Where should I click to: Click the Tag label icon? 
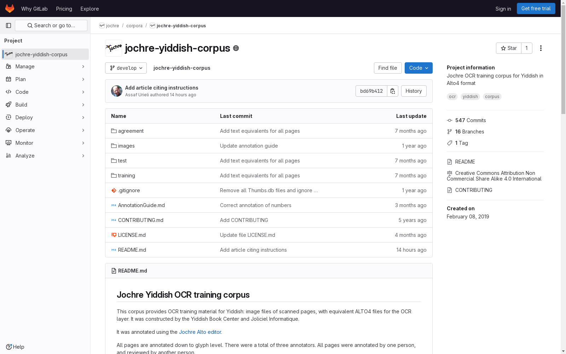click(x=450, y=143)
